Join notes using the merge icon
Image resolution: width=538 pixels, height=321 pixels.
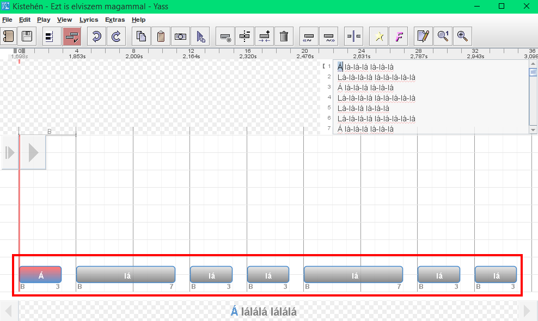click(264, 36)
